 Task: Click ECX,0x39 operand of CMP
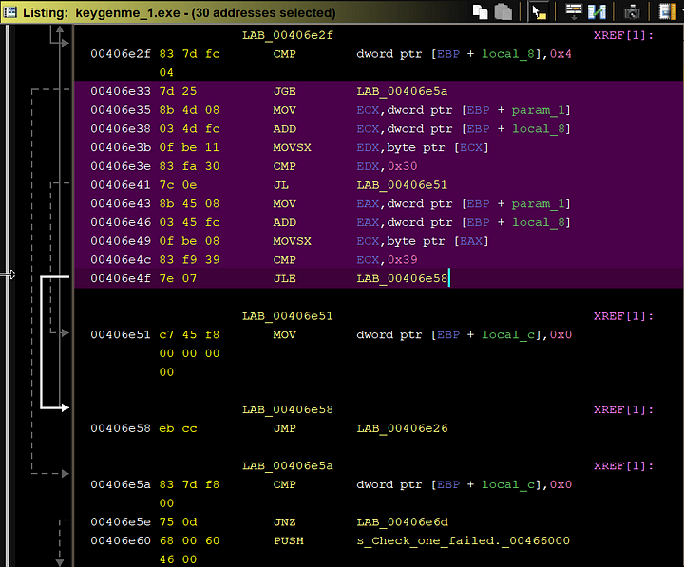point(387,260)
